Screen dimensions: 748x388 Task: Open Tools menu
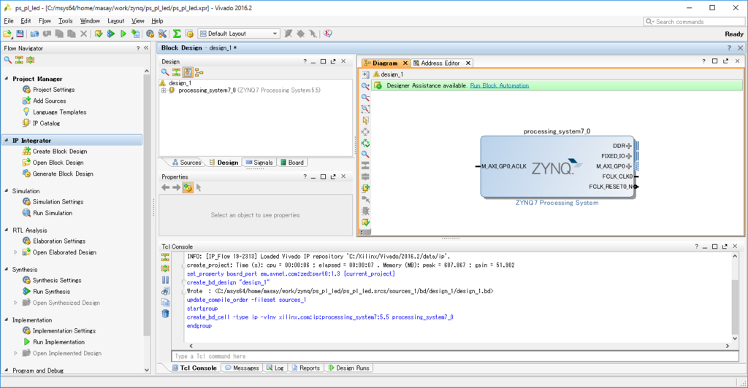(65, 21)
